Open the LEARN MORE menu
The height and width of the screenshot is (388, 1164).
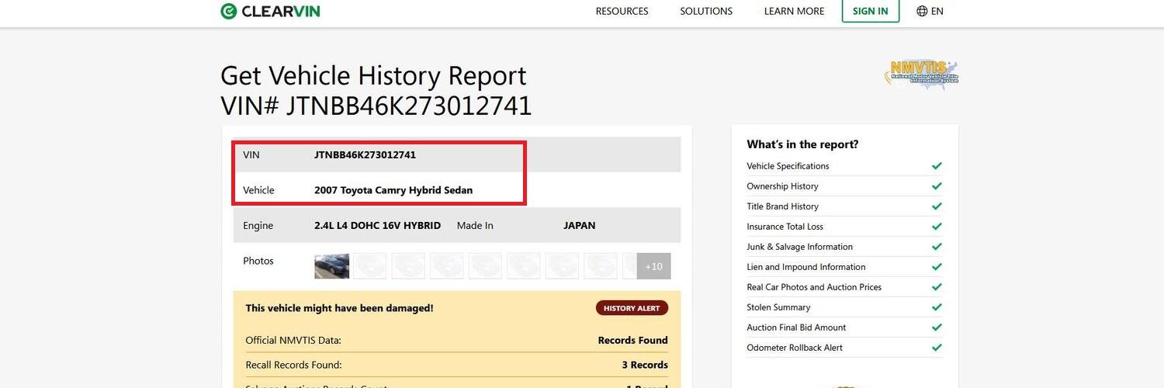point(794,11)
